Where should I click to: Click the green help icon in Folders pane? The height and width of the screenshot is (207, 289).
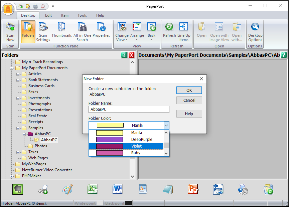click(124, 55)
